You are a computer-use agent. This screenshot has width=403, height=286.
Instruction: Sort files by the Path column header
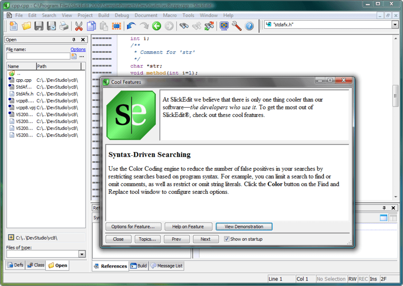59,66
